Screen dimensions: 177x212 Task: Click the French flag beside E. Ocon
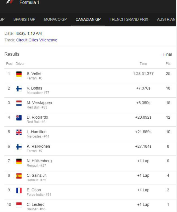pos(19,190)
